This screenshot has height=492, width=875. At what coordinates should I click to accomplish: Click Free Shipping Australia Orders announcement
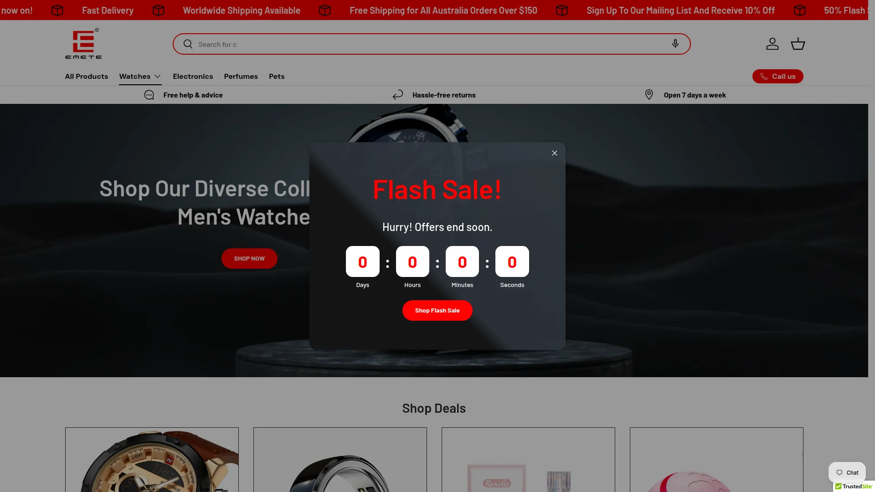click(443, 10)
